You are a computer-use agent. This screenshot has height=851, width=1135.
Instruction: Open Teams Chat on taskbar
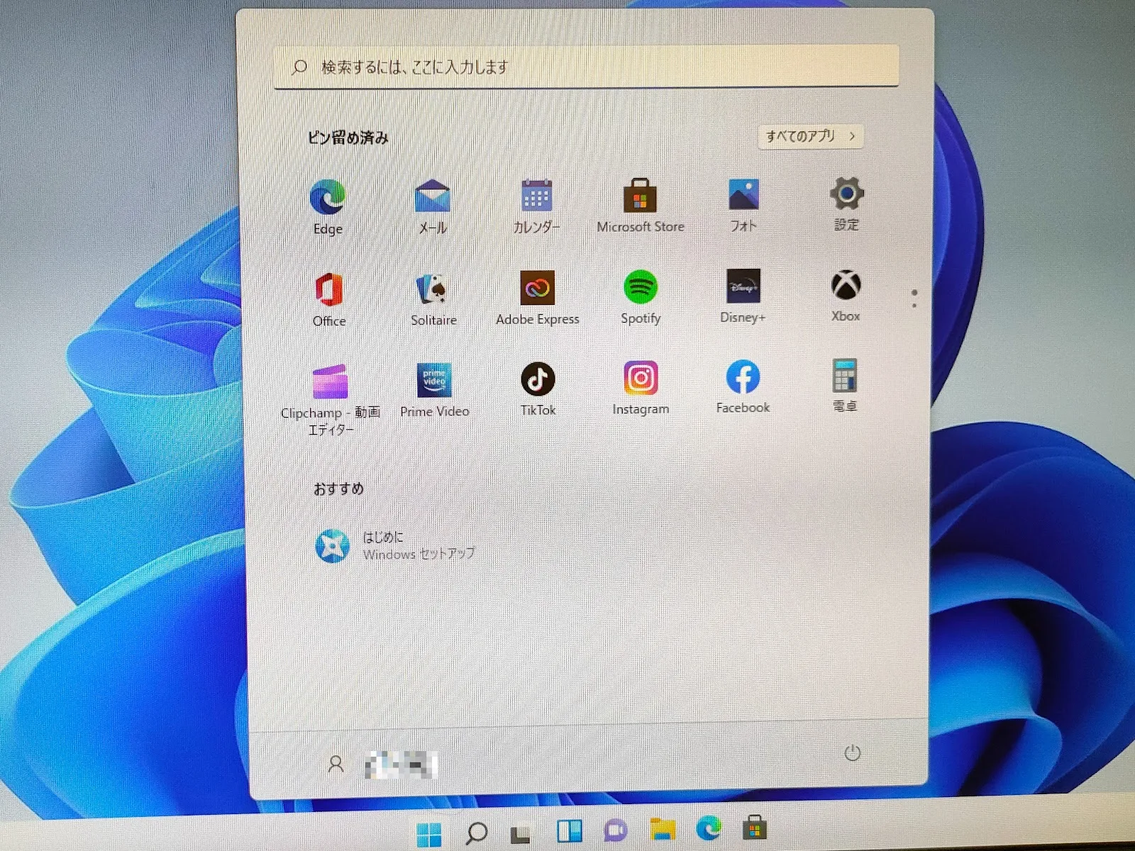pos(616,830)
